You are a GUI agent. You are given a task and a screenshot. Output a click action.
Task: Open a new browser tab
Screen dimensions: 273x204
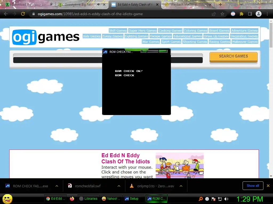(220, 5)
